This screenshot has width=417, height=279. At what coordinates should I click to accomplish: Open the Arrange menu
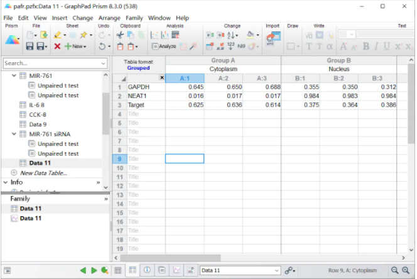pos(109,18)
